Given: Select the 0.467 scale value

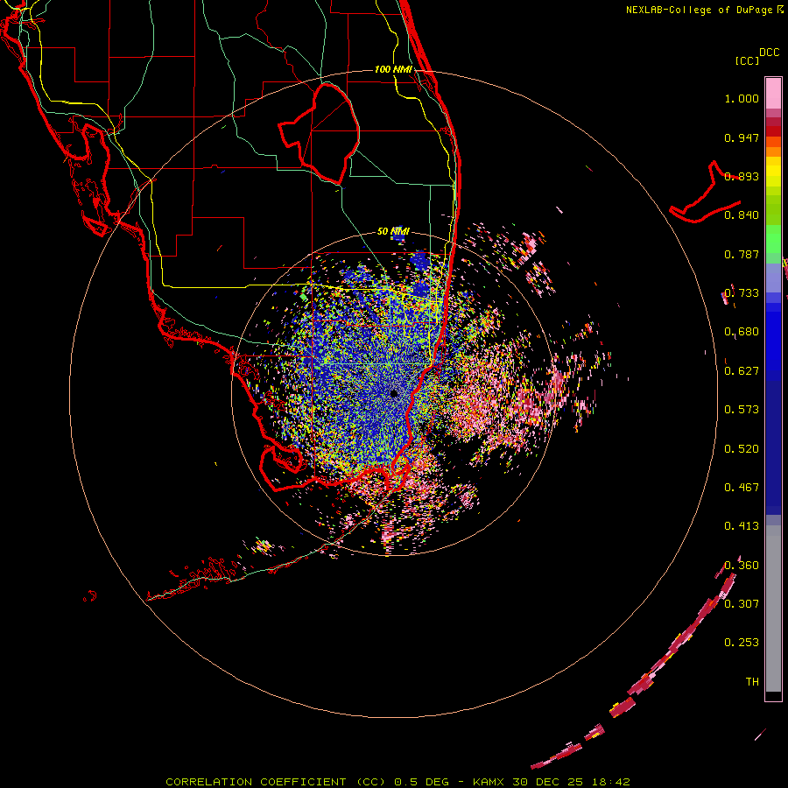Looking at the screenshot, I should [x=742, y=488].
